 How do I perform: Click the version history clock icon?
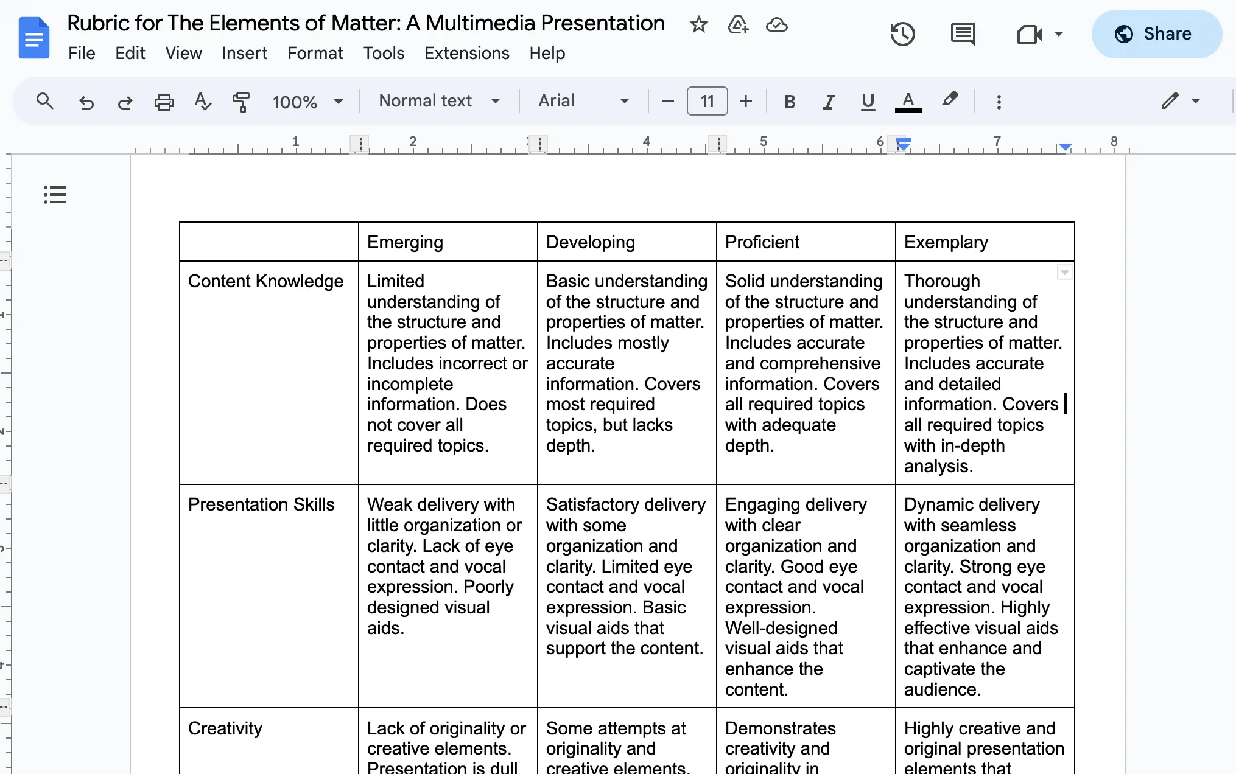point(902,34)
